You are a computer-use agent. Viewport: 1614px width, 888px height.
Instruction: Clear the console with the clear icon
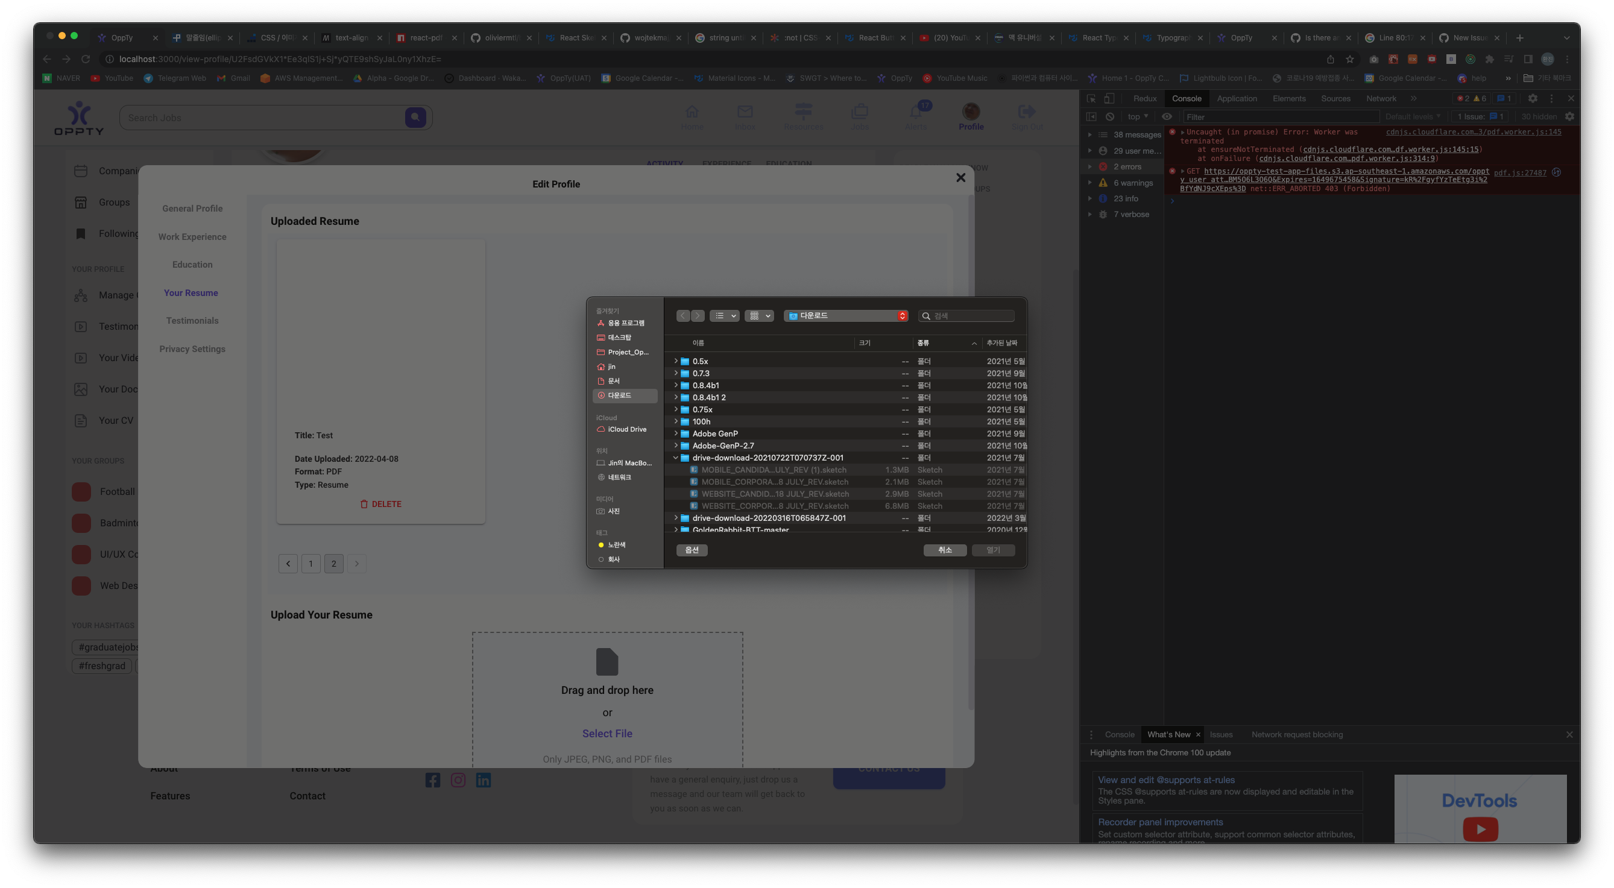(x=1109, y=116)
